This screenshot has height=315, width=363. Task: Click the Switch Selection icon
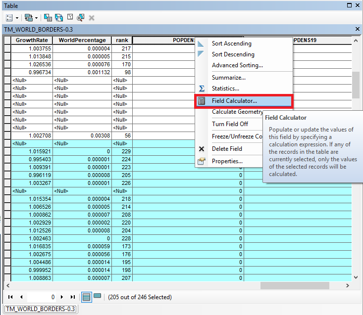59,17
